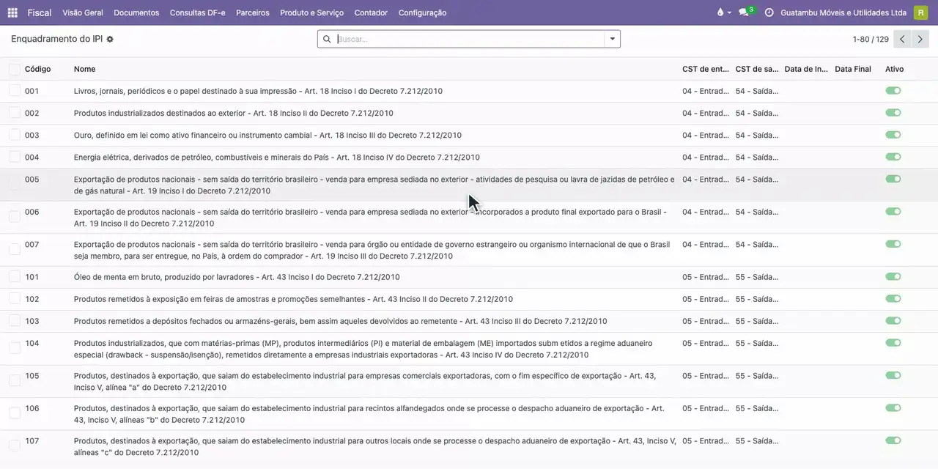
Task: Sort by the Nome column header
Action: (84, 69)
